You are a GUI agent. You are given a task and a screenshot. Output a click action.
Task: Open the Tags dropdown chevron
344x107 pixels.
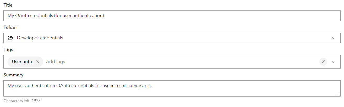(334, 62)
